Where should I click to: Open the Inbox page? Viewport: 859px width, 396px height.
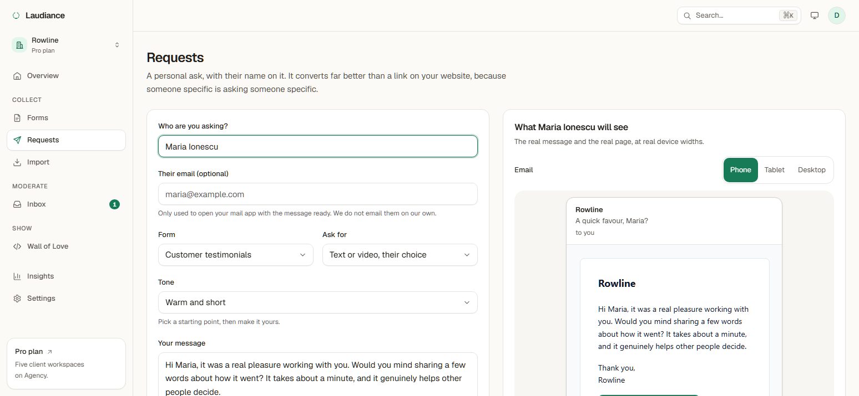[66, 204]
